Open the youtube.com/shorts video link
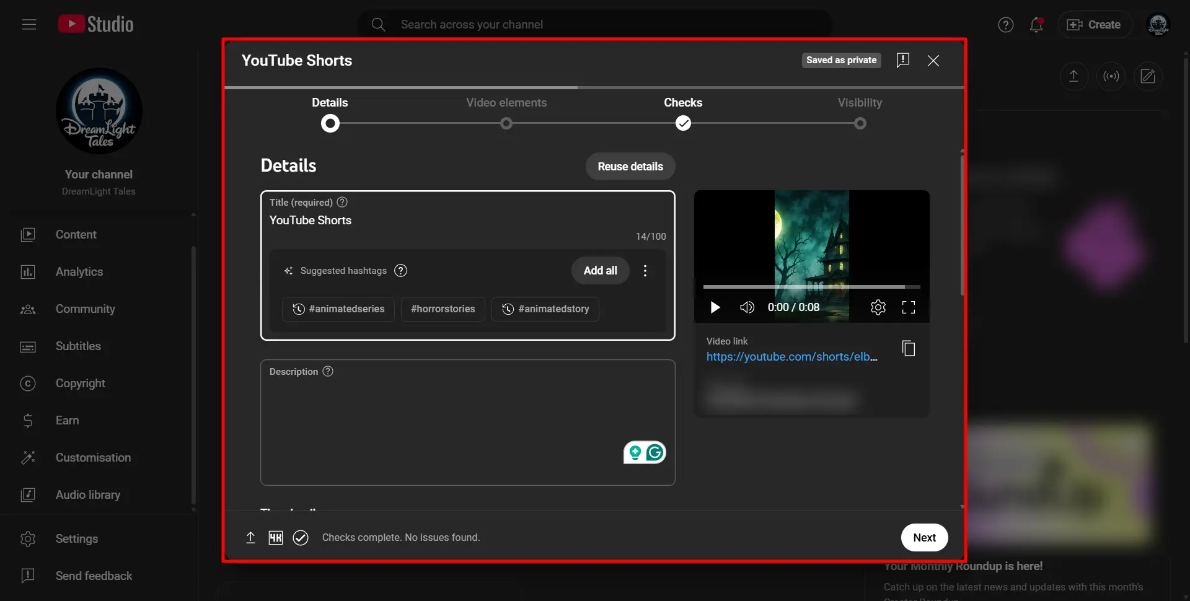This screenshot has height=601, width=1190. click(791, 357)
